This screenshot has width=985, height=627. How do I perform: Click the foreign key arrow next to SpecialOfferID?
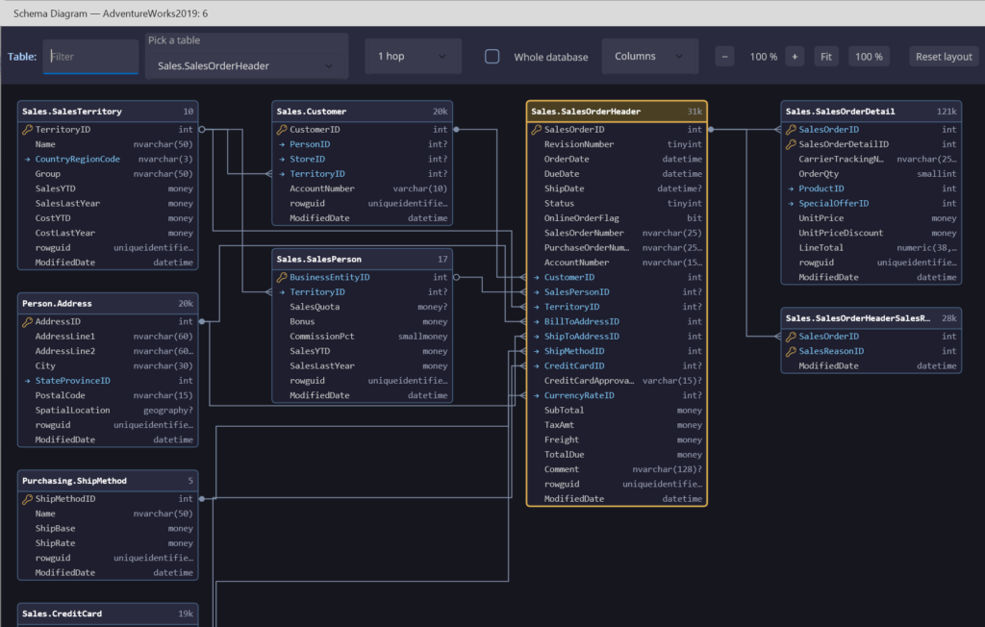point(791,204)
